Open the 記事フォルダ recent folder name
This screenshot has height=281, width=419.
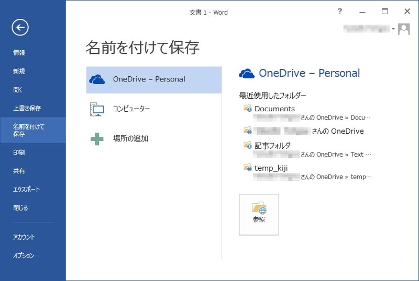click(x=272, y=146)
